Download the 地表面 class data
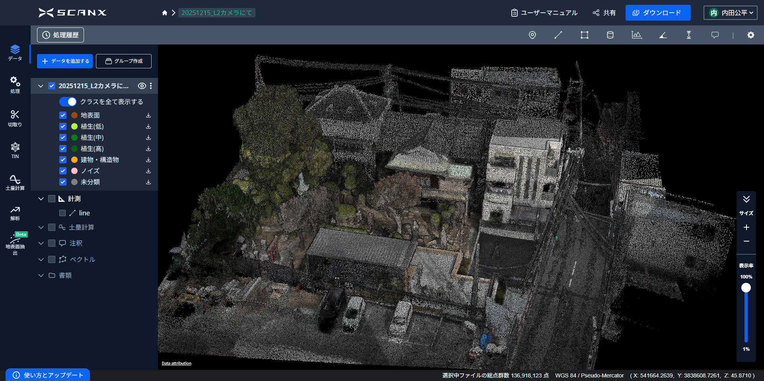764x381 pixels. [x=148, y=115]
